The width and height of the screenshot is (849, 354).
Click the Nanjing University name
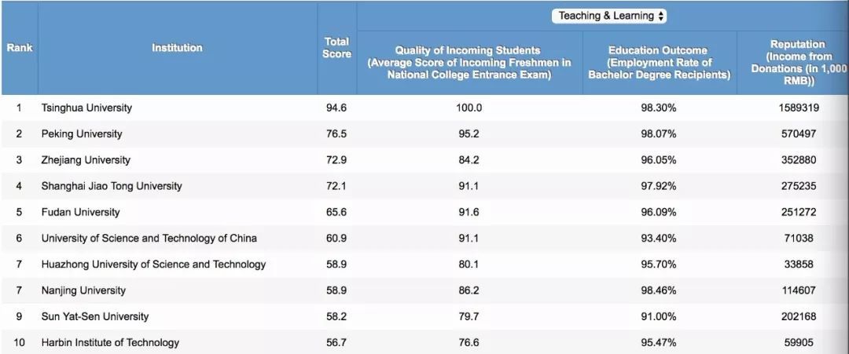pos(83,290)
